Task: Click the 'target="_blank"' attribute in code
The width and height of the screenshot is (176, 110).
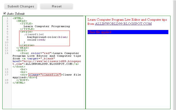Action: click(x=41, y=59)
